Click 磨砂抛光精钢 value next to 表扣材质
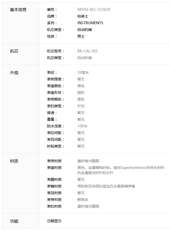Image resolution: width=170 pixels, height=230 pixels. tap(88, 206)
